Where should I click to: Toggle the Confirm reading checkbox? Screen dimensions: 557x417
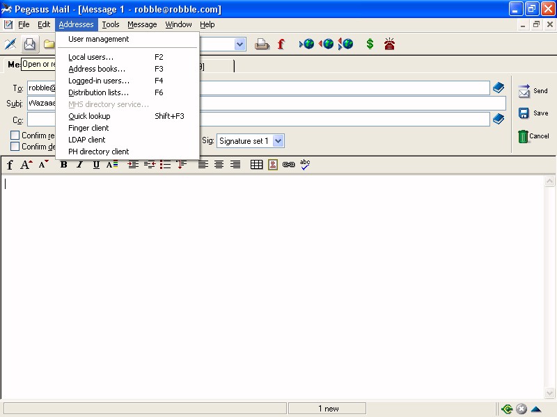pos(15,135)
